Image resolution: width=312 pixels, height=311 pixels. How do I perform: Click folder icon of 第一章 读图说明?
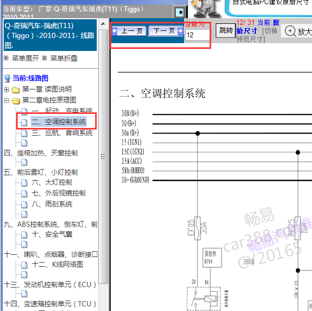point(16,90)
